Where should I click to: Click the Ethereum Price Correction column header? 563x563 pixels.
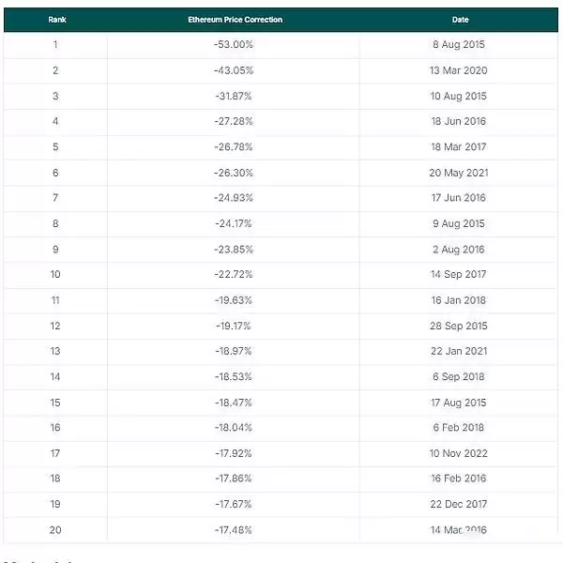tap(235, 20)
